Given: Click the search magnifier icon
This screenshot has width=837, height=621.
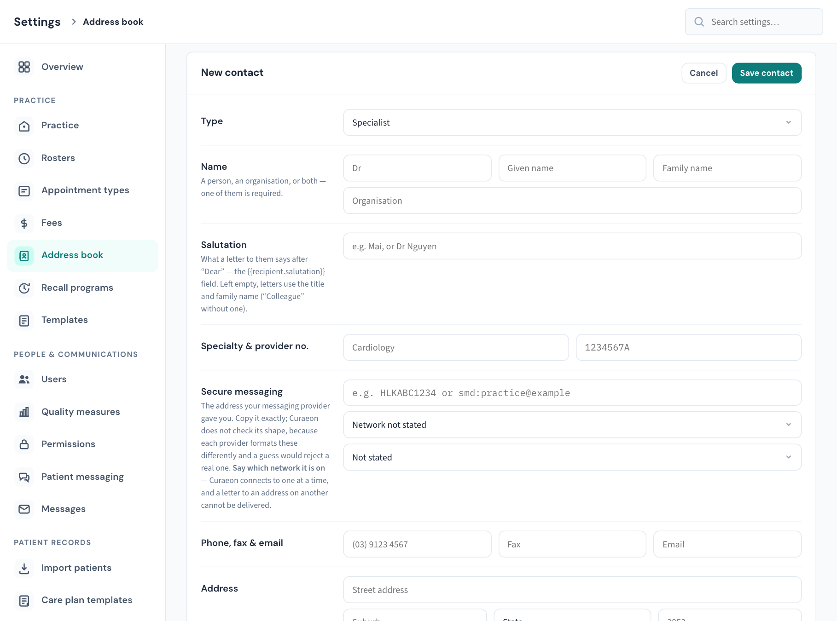Looking at the screenshot, I should [699, 22].
